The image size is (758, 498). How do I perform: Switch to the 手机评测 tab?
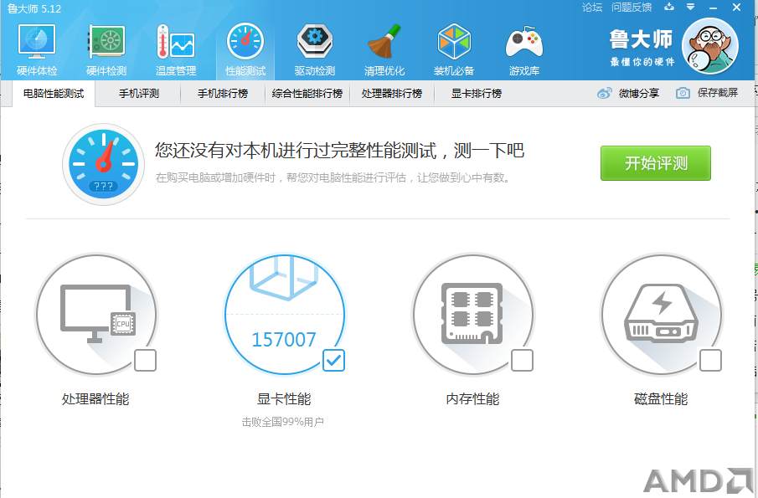pyautogui.click(x=139, y=93)
